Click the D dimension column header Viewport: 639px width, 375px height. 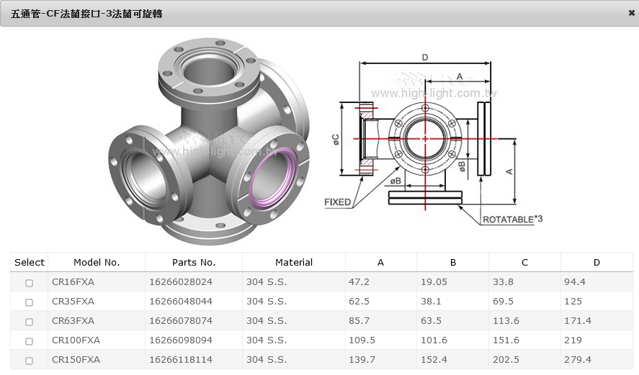coord(596,263)
